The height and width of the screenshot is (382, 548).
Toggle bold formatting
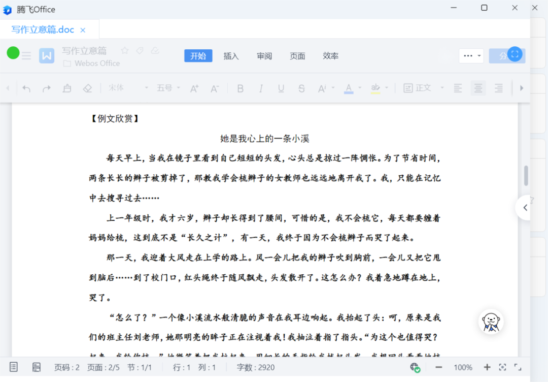240,88
